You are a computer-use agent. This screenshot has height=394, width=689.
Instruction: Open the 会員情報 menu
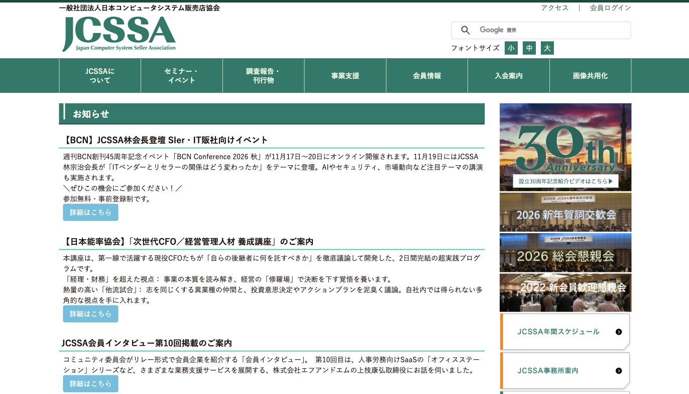click(x=427, y=75)
